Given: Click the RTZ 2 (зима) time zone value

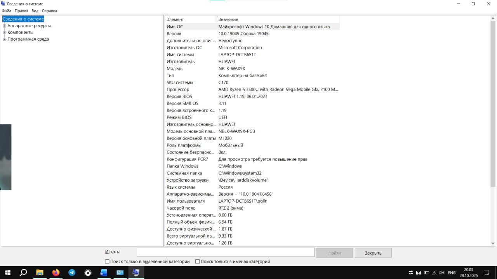Looking at the screenshot, I should point(231,208).
